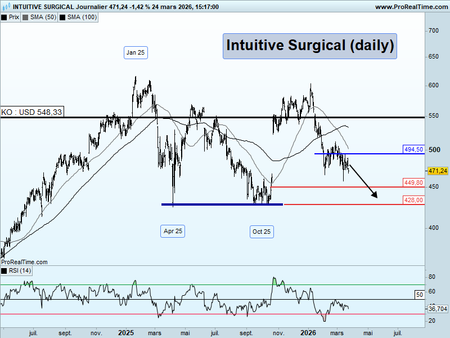This screenshot has height=338, width=450.
Task: Click the KO : USD 548,33 label
Action: [x=32, y=112]
